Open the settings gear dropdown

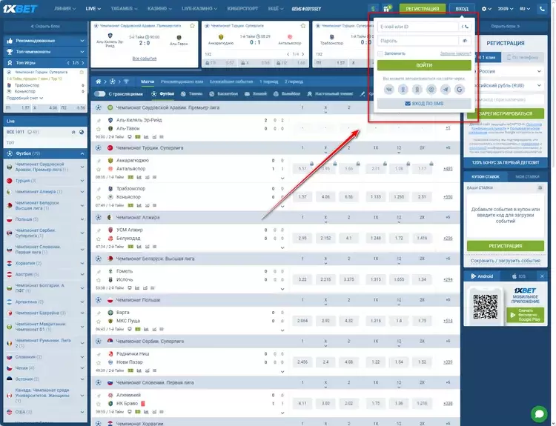click(486, 8)
